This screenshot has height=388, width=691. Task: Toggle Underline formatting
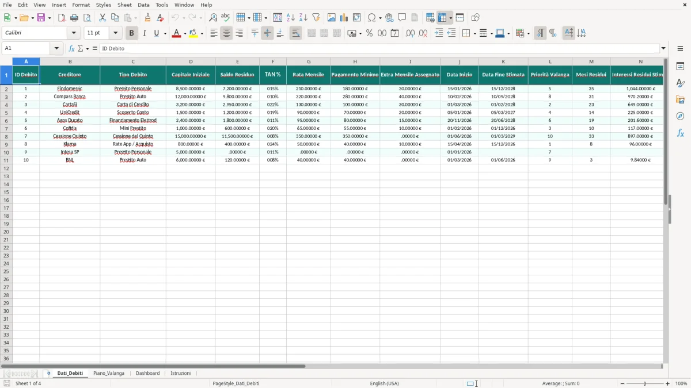tap(156, 33)
